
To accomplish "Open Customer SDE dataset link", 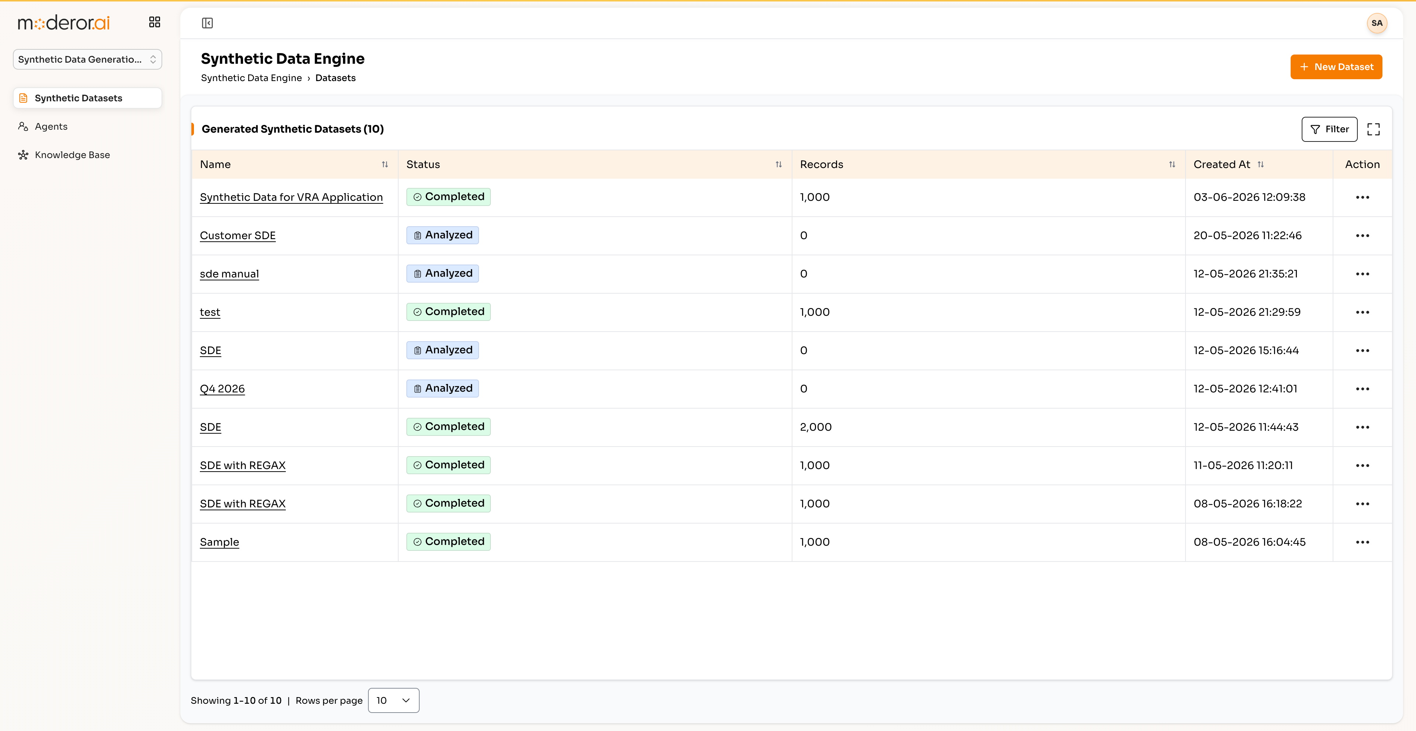I will point(237,235).
